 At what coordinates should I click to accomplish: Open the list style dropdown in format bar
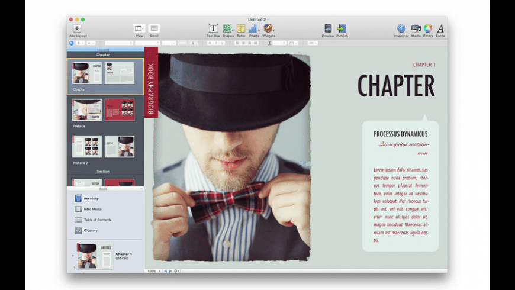click(313, 43)
